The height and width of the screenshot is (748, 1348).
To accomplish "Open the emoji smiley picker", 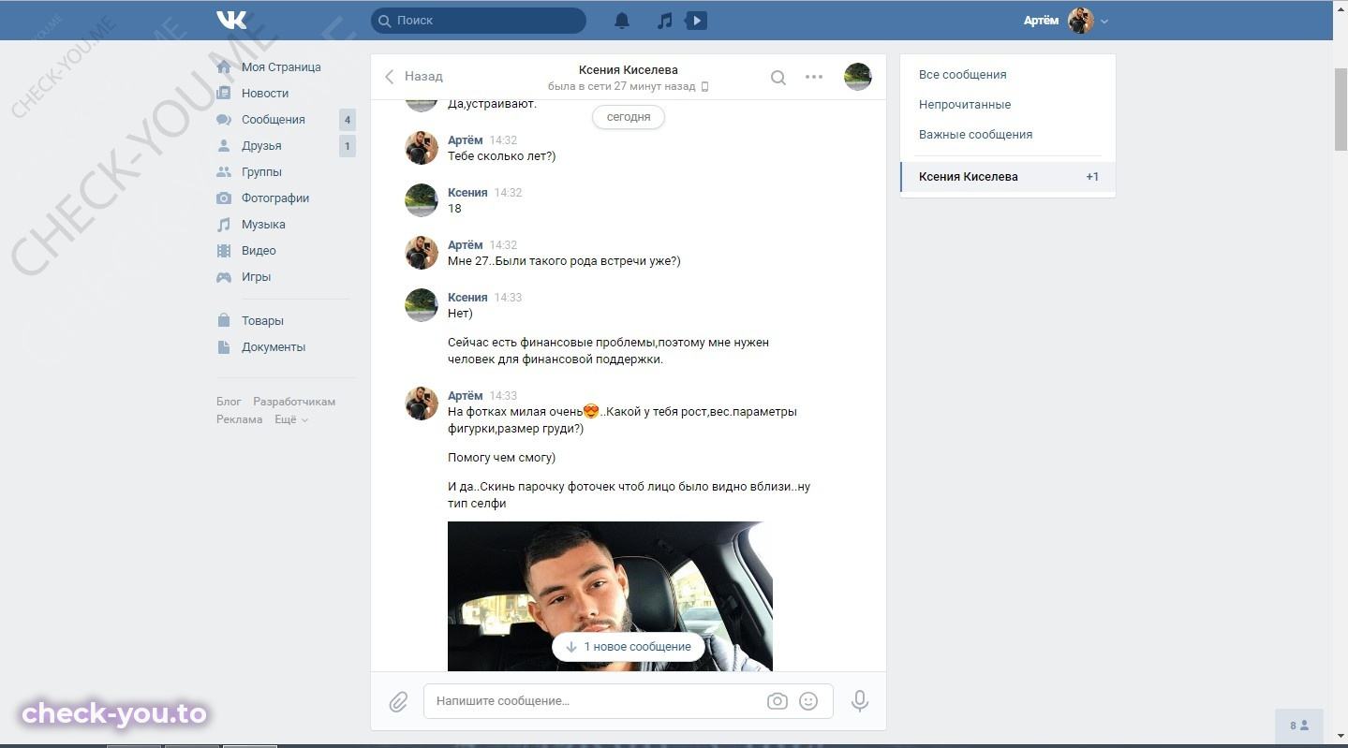I will (x=808, y=701).
